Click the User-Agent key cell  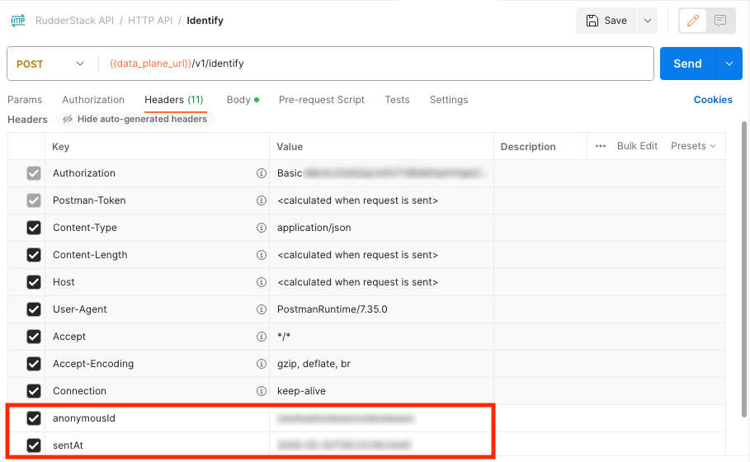coord(157,309)
